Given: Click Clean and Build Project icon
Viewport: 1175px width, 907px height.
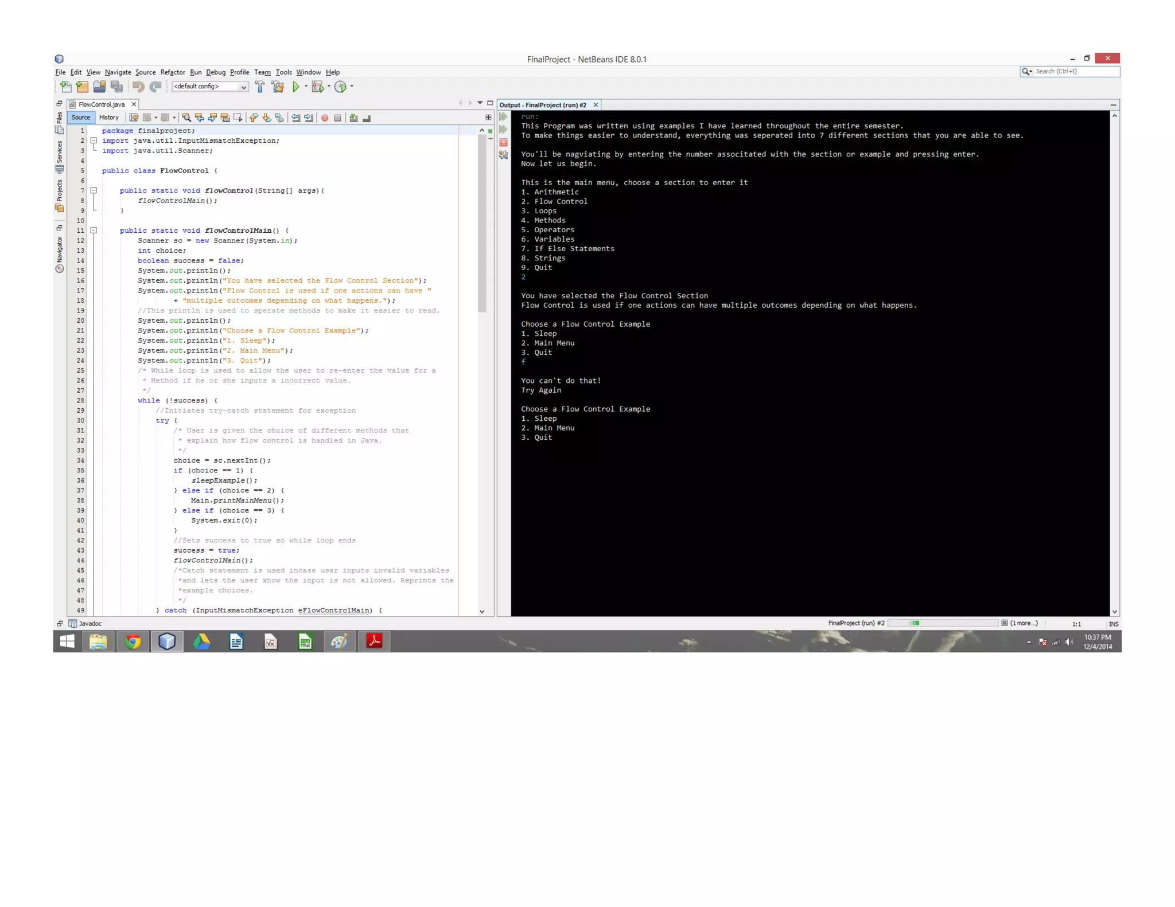Looking at the screenshot, I should click(x=278, y=87).
